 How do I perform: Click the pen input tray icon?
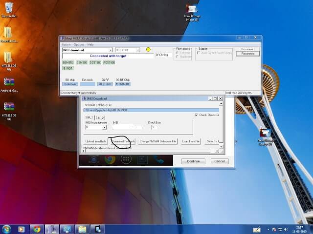tap(257, 230)
